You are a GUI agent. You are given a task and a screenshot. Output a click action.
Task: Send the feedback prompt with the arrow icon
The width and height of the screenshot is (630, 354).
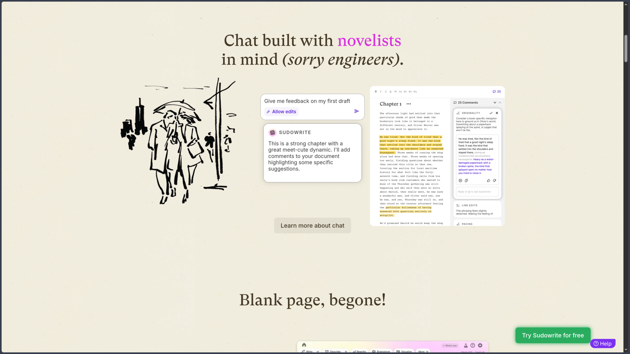357,111
